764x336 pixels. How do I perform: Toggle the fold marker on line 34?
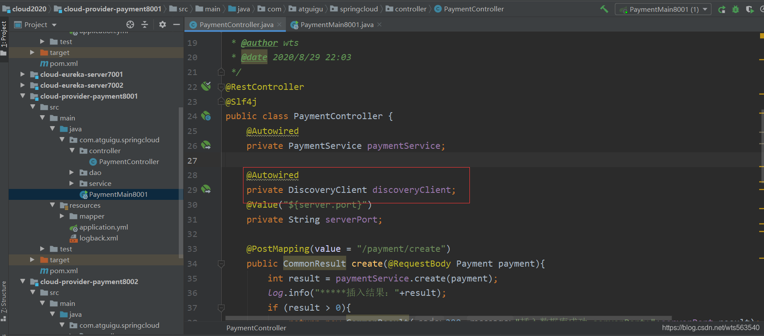221,264
